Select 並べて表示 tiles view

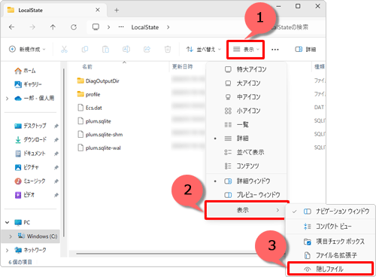click(246, 152)
